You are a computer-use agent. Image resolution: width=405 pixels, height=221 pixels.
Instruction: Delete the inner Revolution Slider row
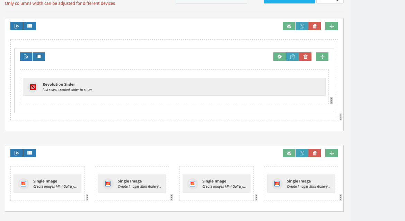305,57
